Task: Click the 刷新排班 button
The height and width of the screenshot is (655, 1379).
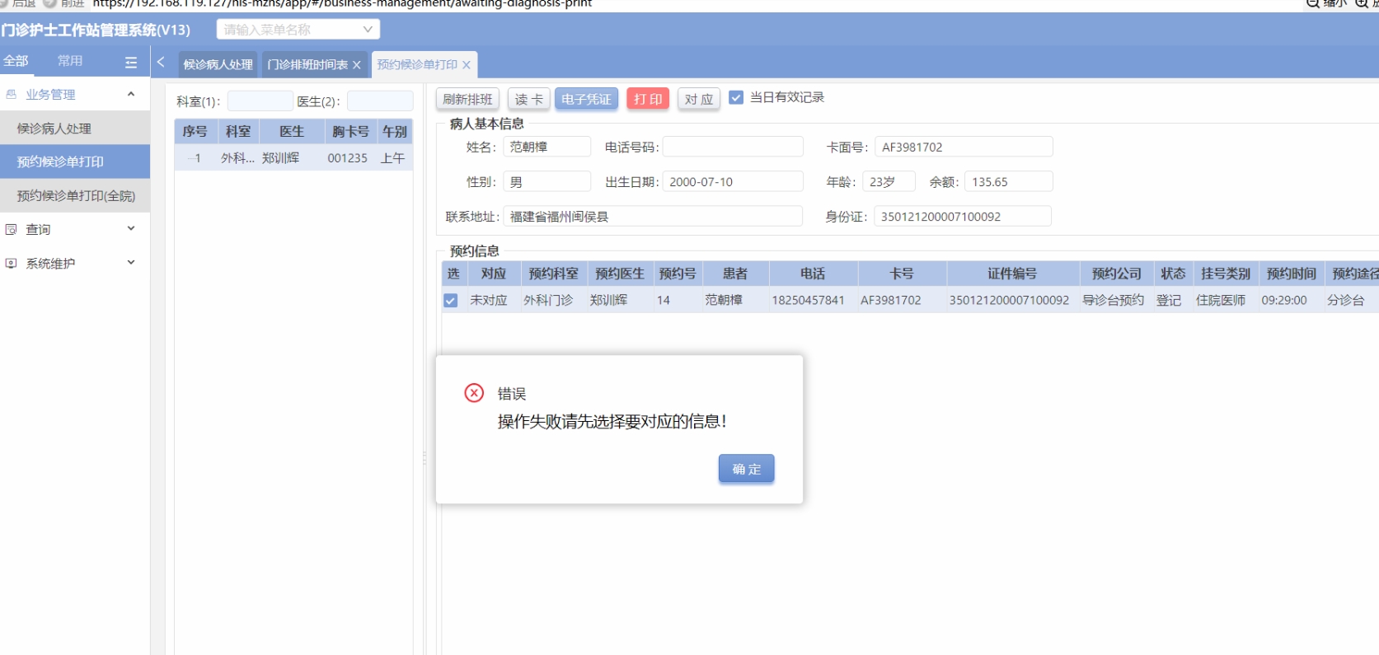Action: tap(467, 99)
